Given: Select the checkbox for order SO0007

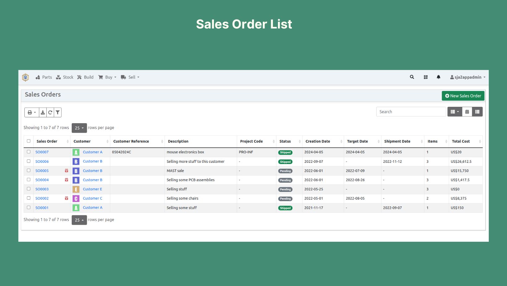Looking at the screenshot, I should pyautogui.click(x=29, y=152).
